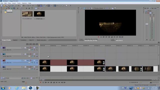
Task: Collapse the Master bus track header
Action: coord(1,78)
